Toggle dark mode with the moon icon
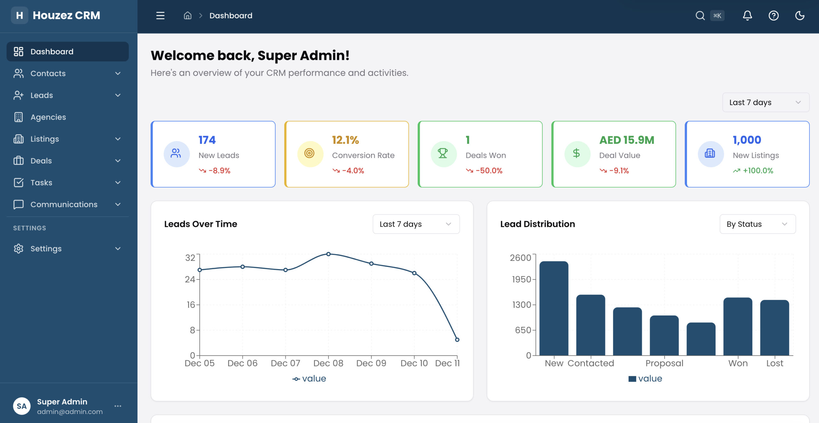Screen dimensions: 819x423 pyautogui.click(x=799, y=15)
